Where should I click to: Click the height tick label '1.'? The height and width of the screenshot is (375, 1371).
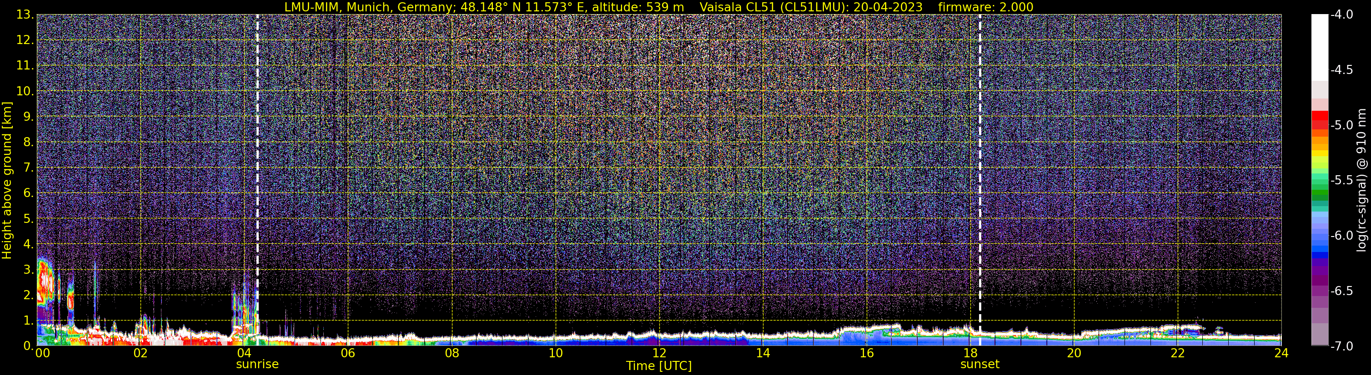[28, 320]
